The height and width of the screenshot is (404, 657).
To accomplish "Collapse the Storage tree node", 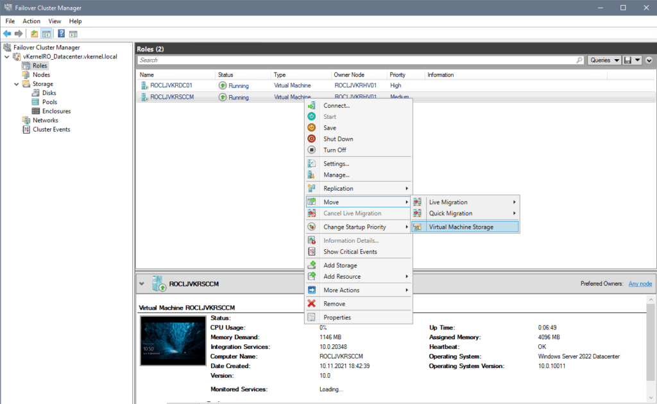I will pyautogui.click(x=16, y=84).
